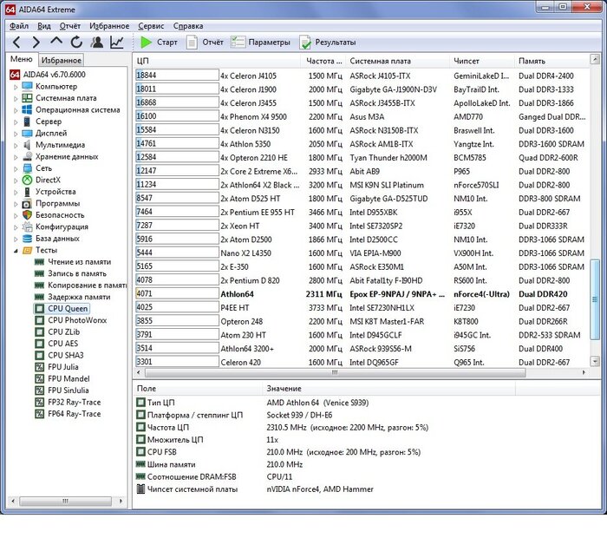The height and width of the screenshot is (538, 607).
Task: Open the Отчёт toolbar button
Action: 205,42
